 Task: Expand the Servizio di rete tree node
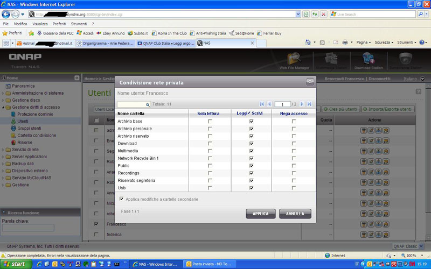[x=3, y=150]
